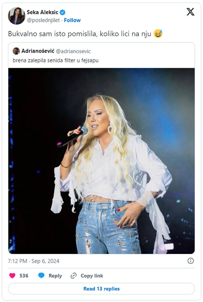Open the X logo link

pos(190,12)
